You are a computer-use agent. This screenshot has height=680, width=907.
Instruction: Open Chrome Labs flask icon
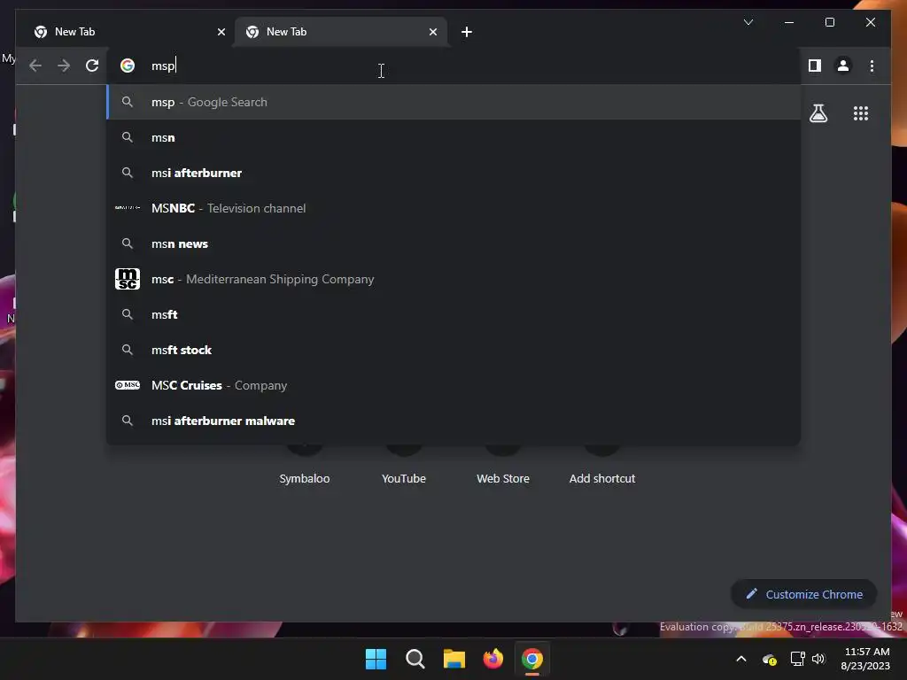(x=818, y=113)
